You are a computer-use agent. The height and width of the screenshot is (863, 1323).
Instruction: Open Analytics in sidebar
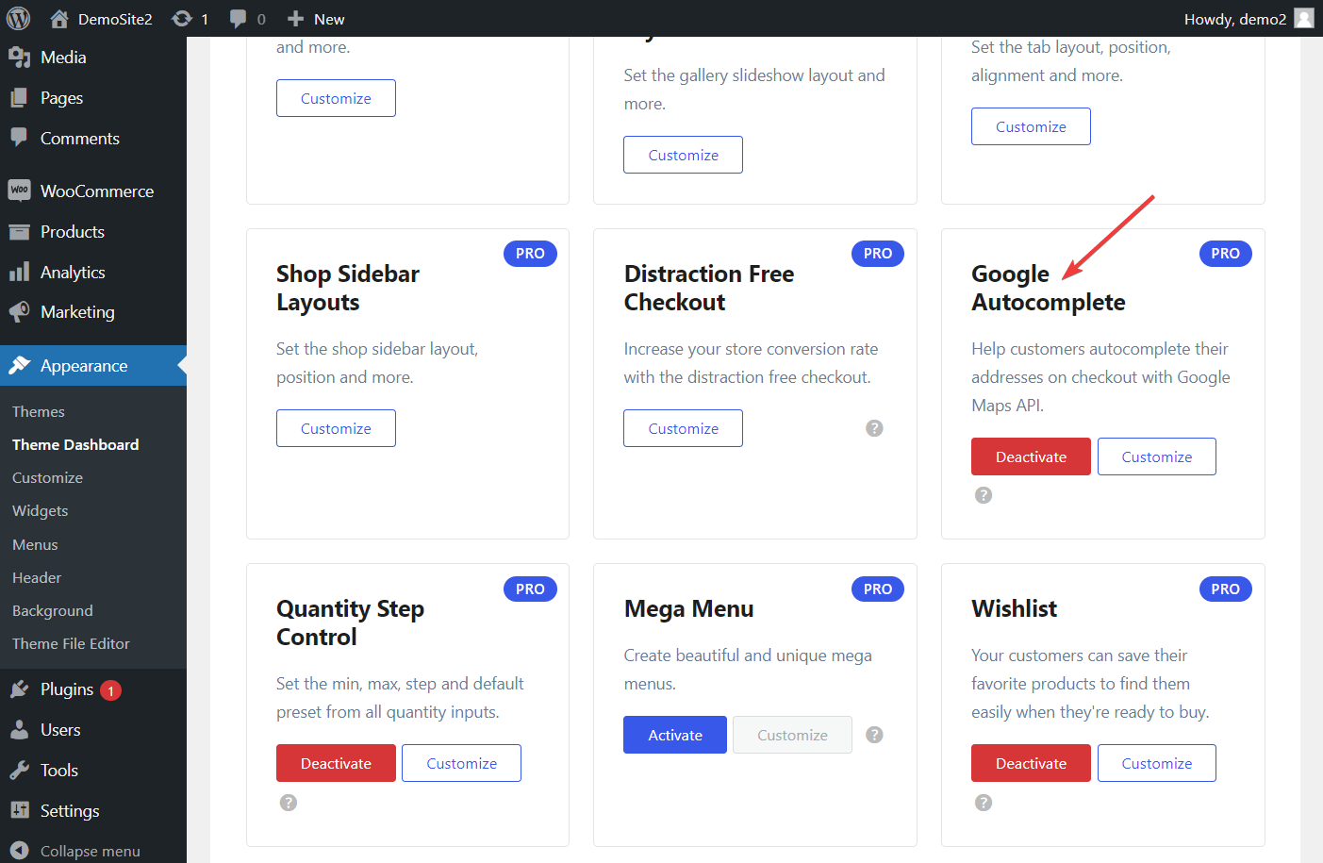pyautogui.click(x=73, y=273)
